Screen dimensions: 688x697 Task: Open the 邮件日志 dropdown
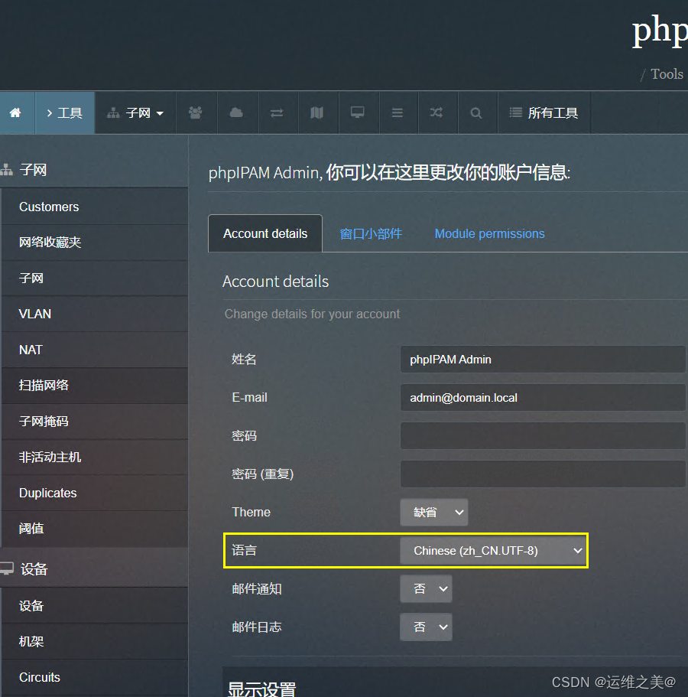[426, 627]
